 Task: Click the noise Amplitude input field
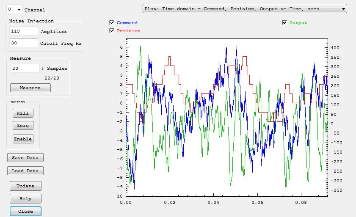(x=23, y=31)
